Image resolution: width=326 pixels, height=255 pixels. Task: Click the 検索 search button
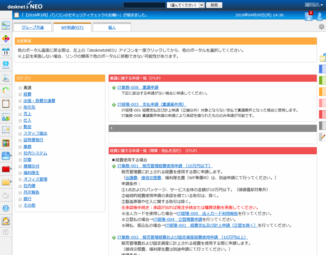pos(214,5)
